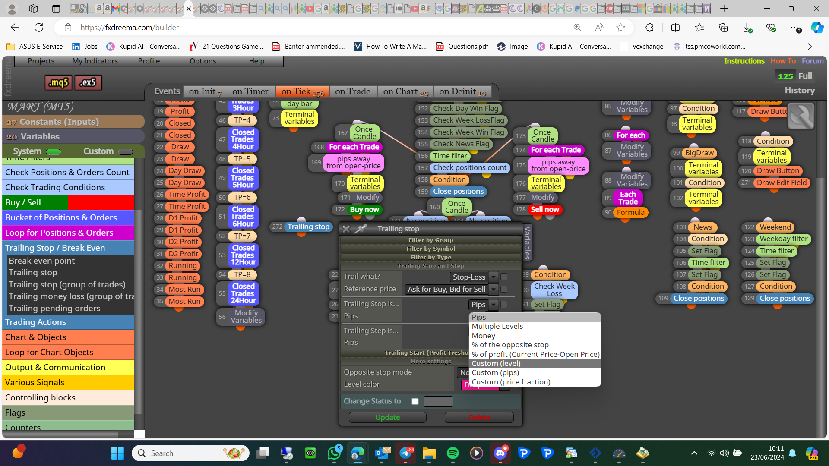829x466 pixels.
Task: Download the .ex5 compiled file
Action: 88,82
